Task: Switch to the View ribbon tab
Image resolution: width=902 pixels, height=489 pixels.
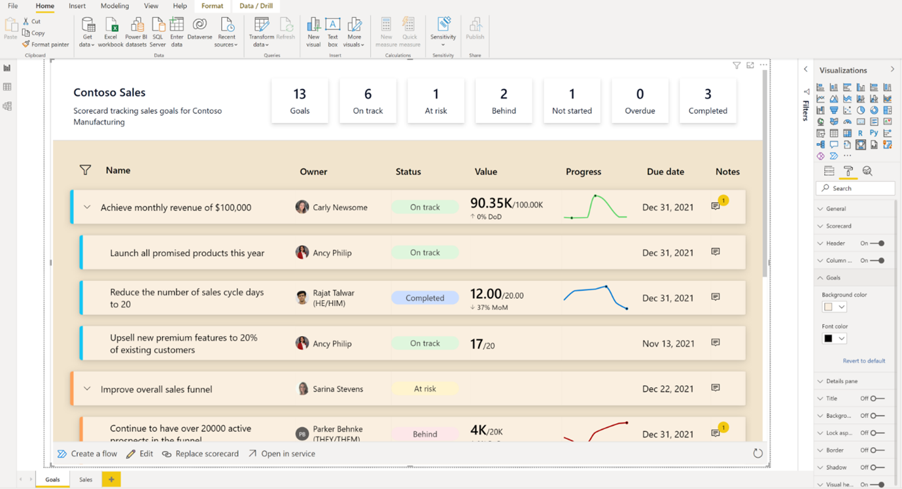Action: point(151,6)
